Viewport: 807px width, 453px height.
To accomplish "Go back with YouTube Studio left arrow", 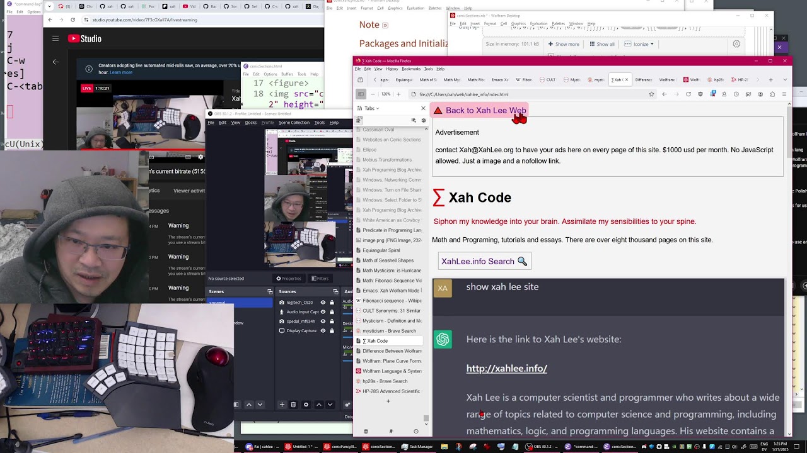I will tap(55, 62).
